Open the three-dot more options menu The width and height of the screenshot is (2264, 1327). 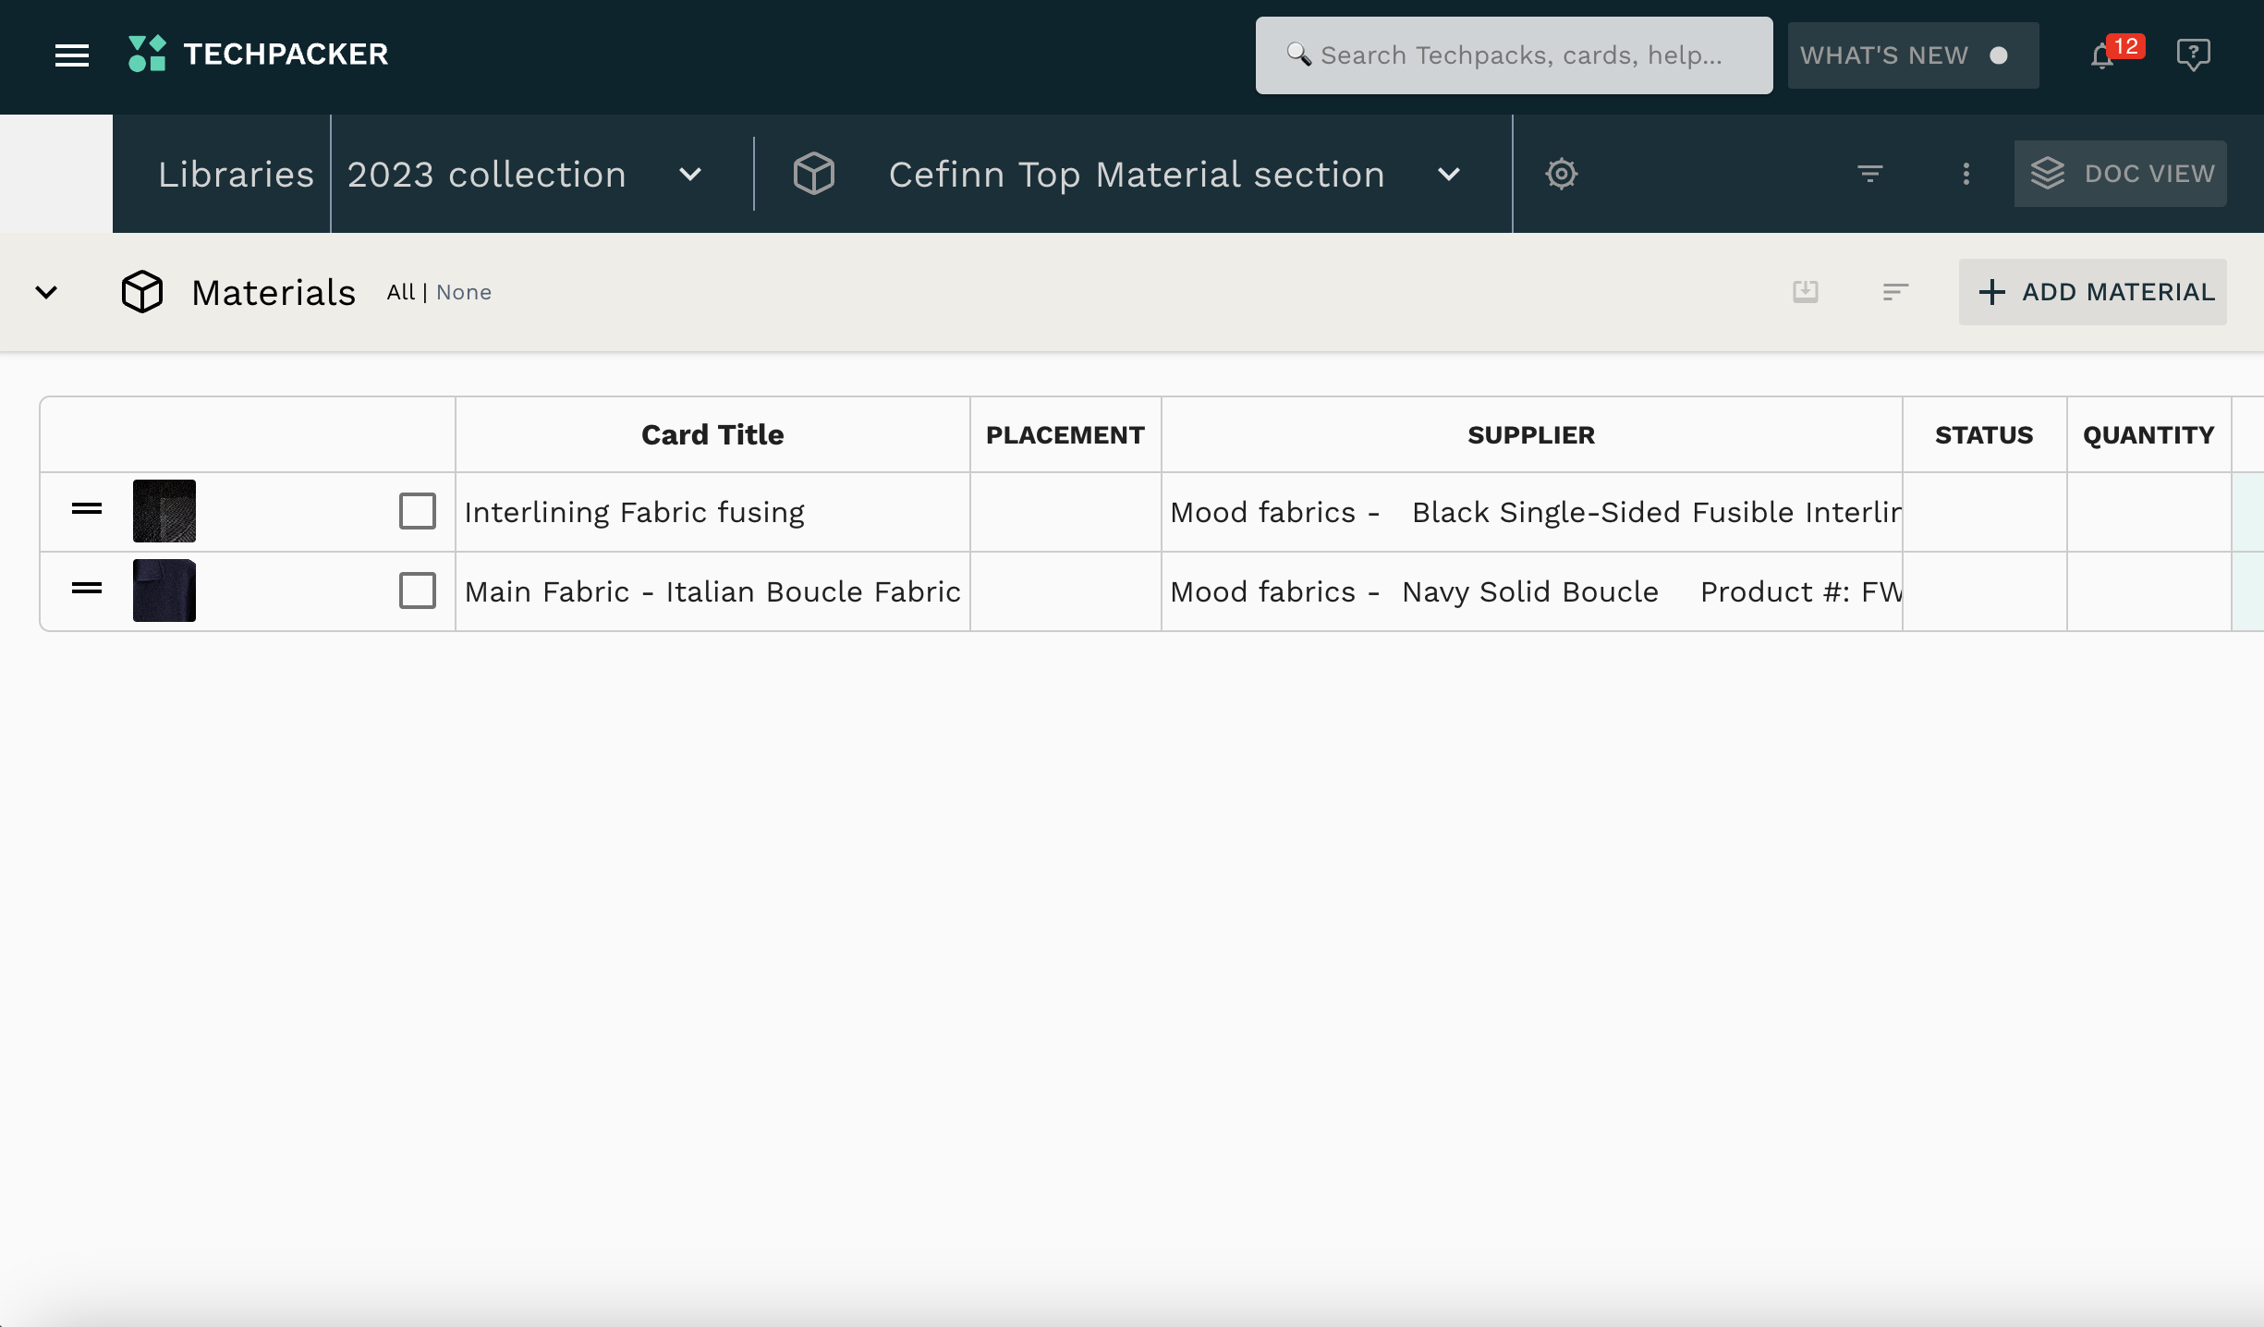[x=1966, y=174]
